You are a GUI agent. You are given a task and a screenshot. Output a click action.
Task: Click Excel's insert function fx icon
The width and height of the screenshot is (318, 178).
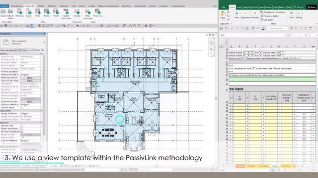(x=307, y=35)
